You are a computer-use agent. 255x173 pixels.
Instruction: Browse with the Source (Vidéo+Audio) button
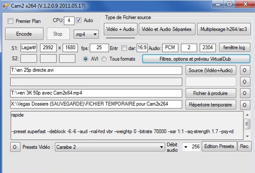point(211,70)
